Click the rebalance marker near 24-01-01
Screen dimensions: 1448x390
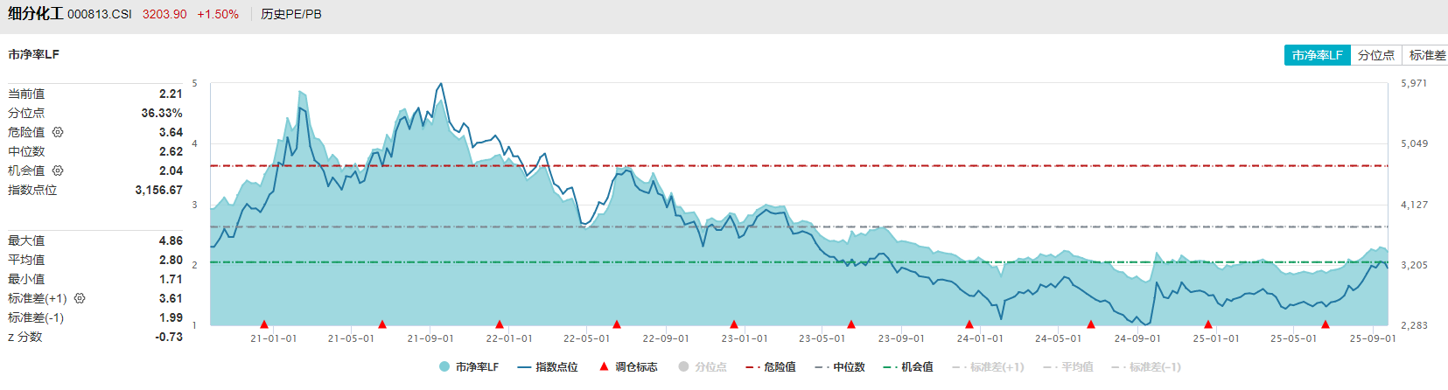[969, 324]
